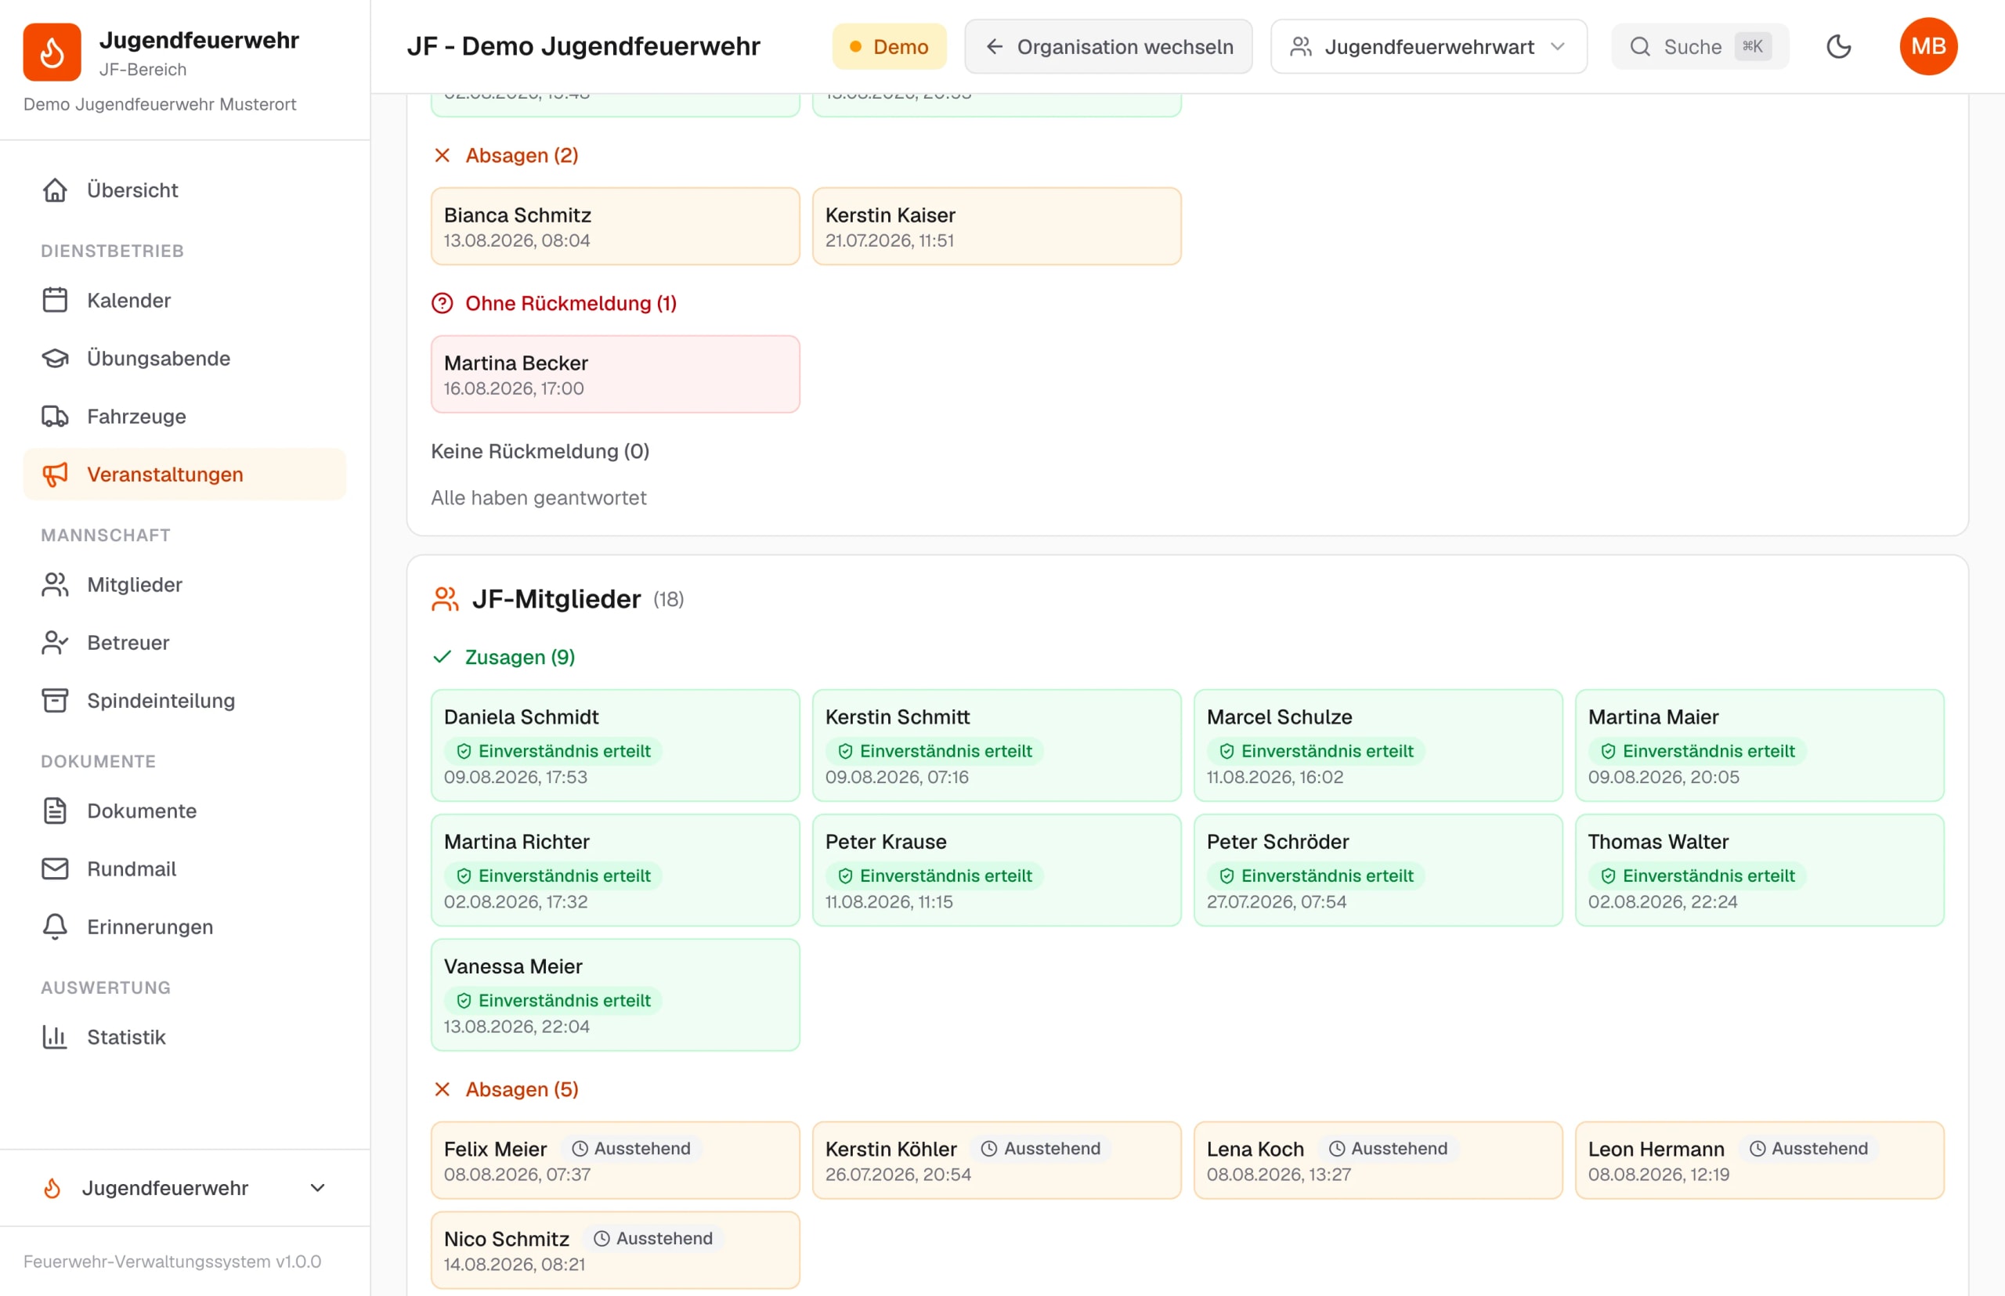2005x1296 pixels.
Task: Click the Erinnerungen bell icon
Action: click(56, 927)
